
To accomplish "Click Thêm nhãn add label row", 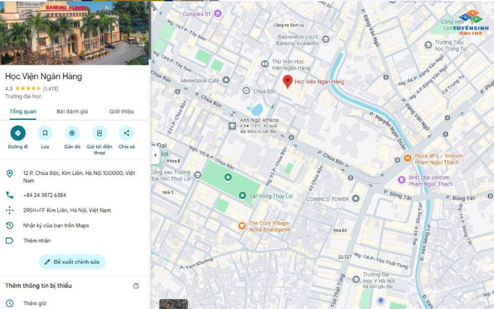I will tap(74, 240).
